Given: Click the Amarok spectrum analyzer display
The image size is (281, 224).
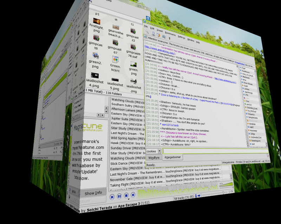Looking at the screenshot, I should tap(178, 191).
